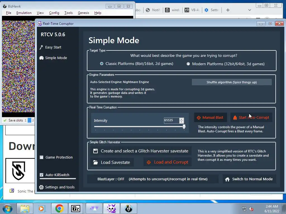
Task: Click the purple triangles taskbar icon
Action: click(x=94, y=208)
